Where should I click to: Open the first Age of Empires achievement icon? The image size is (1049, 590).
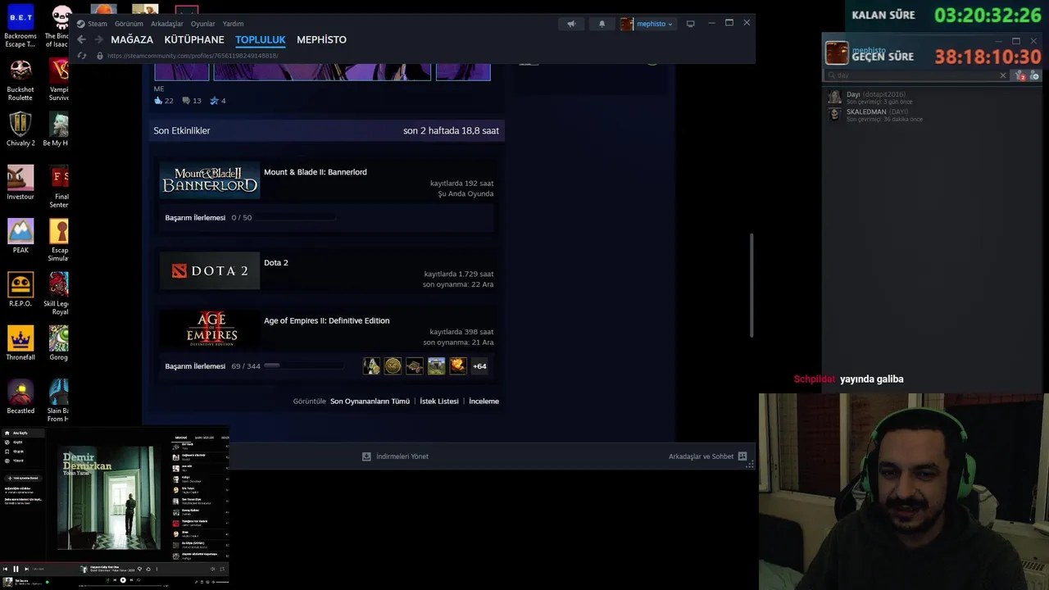[371, 366]
